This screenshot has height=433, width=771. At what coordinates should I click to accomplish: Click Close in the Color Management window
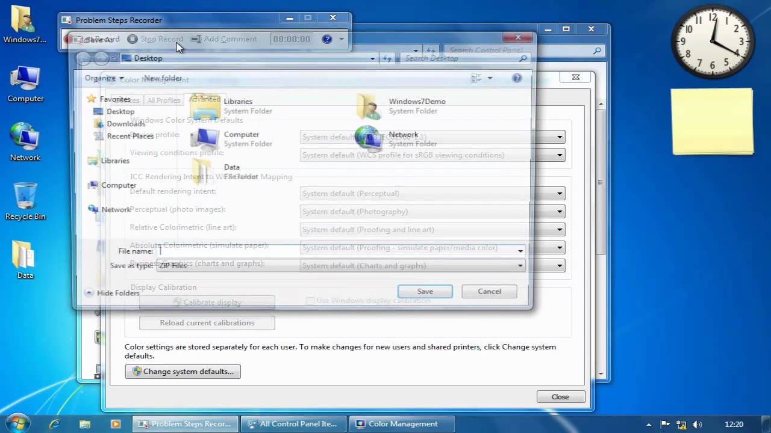pos(560,397)
